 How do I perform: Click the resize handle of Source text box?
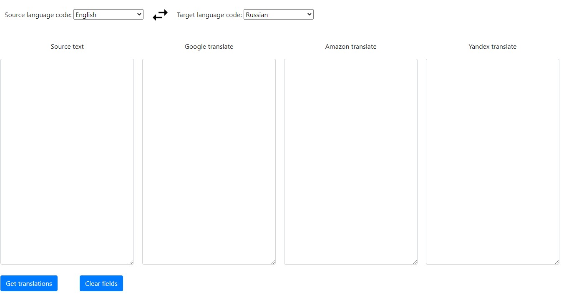pos(131,262)
